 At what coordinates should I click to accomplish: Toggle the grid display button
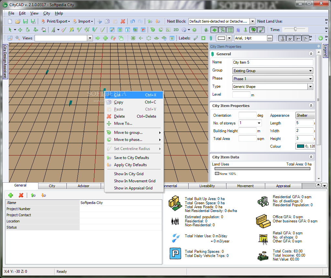pos(230,30)
